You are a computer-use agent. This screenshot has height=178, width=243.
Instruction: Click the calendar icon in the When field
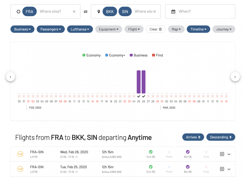173,12
